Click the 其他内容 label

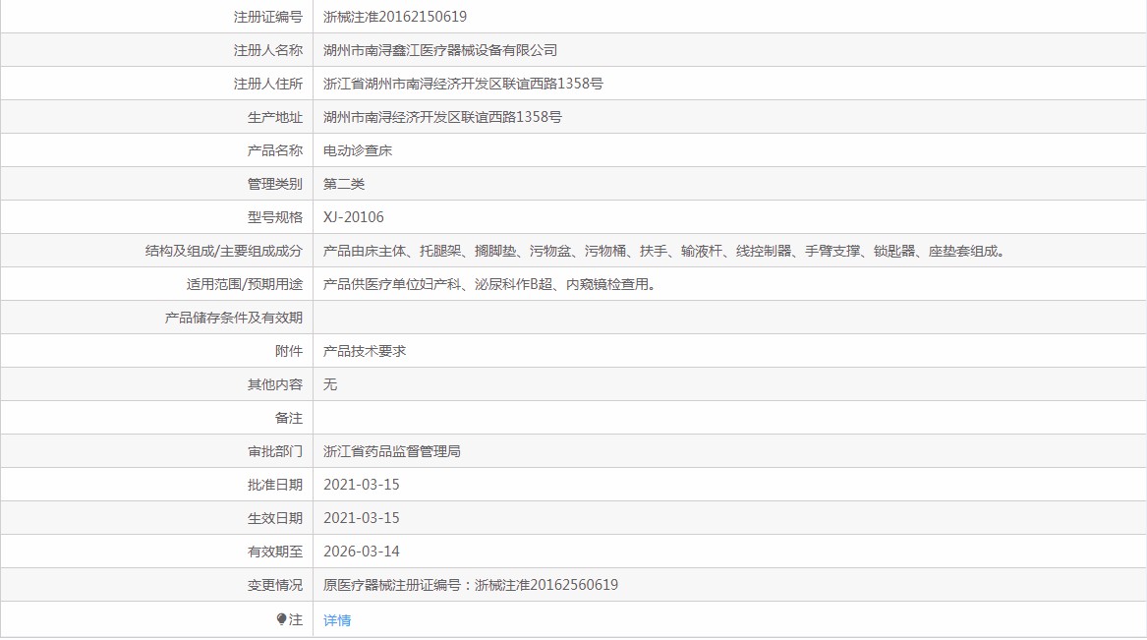pos(275,384)
